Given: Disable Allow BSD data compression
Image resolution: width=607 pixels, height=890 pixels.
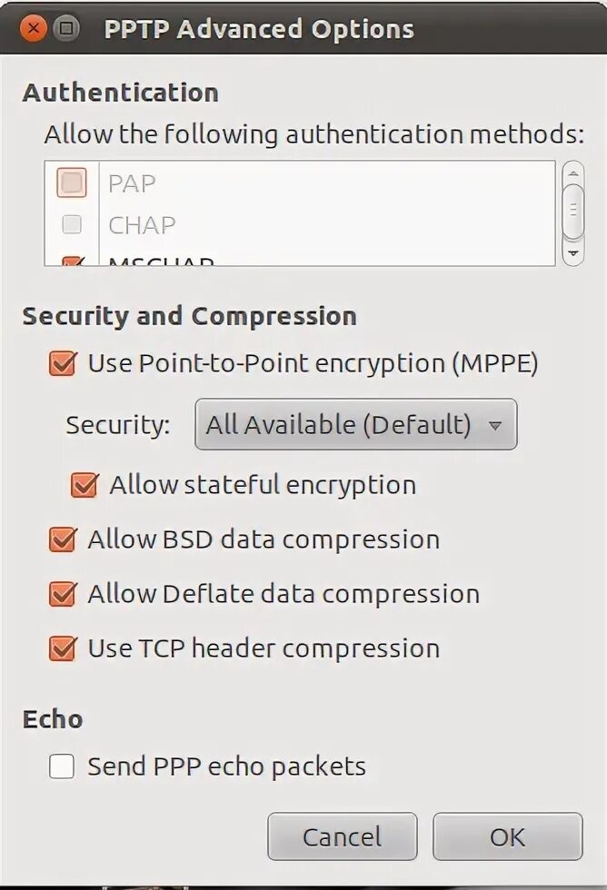Looking at the screenshot, I should tap(63, 539).
